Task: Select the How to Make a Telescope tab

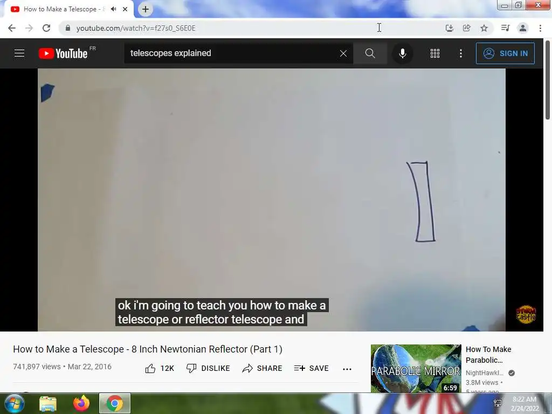Action: pos(64,9)
